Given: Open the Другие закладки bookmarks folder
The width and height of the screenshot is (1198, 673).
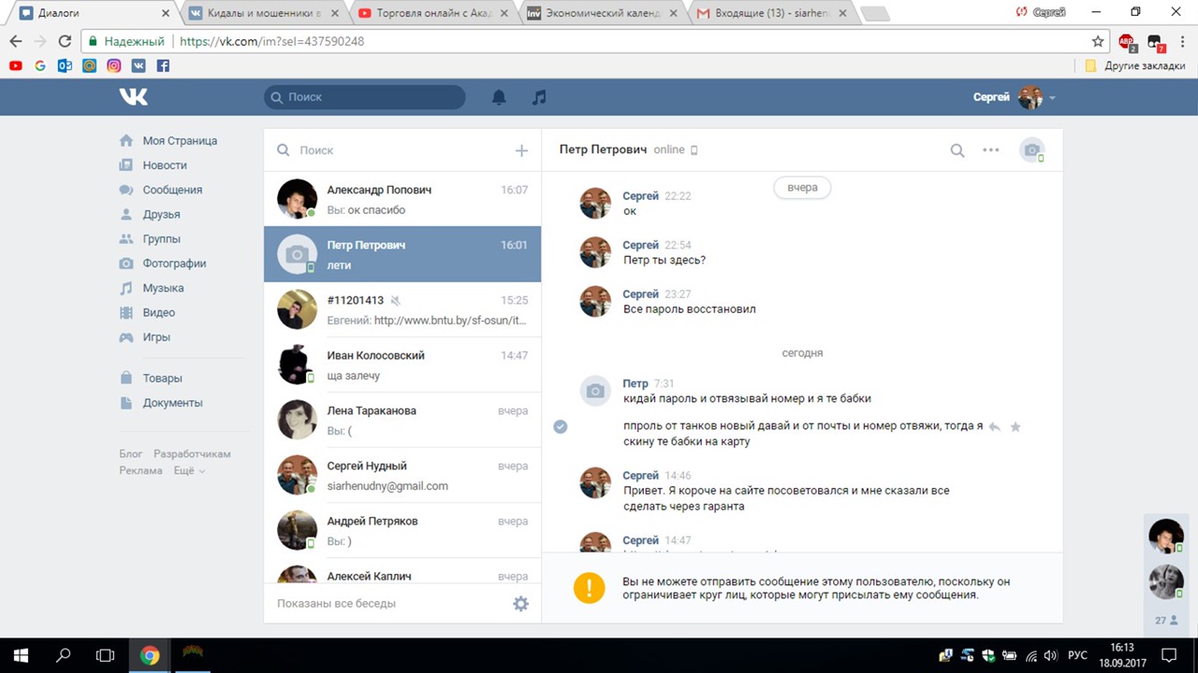Looking at the screenshot, I should [x=1134, y=66].
